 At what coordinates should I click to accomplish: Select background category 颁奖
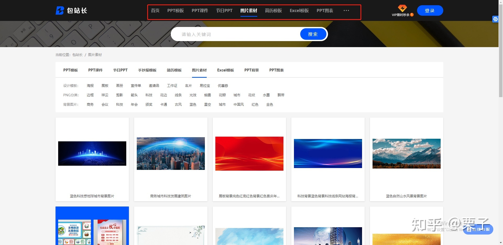(149, 104)
